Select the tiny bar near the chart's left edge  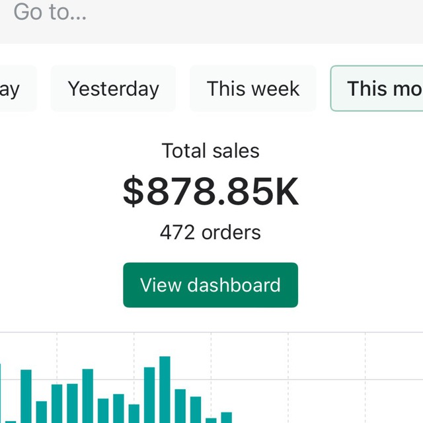(11, 422)
